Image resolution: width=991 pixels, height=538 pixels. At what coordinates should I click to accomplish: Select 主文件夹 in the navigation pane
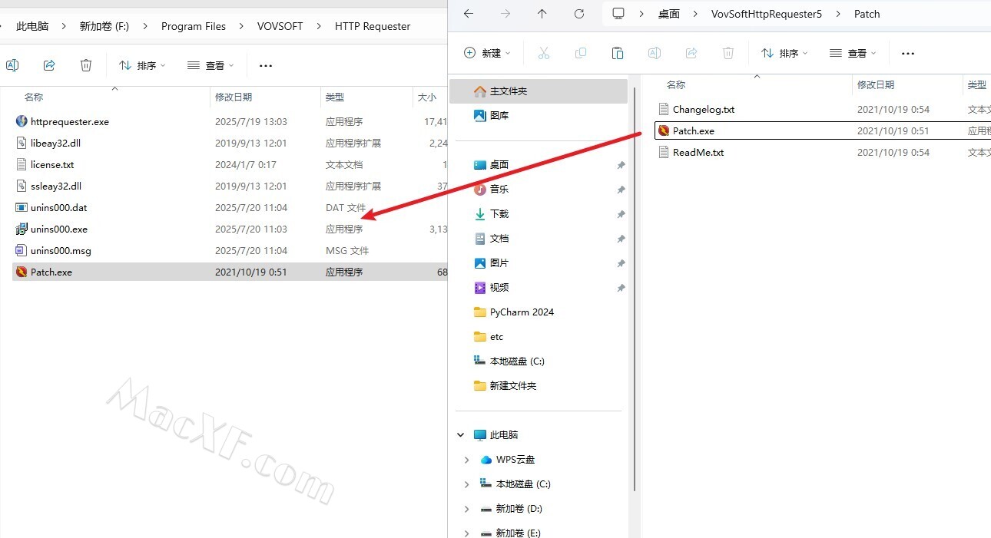pyautogui.click(x=539, y=91)
